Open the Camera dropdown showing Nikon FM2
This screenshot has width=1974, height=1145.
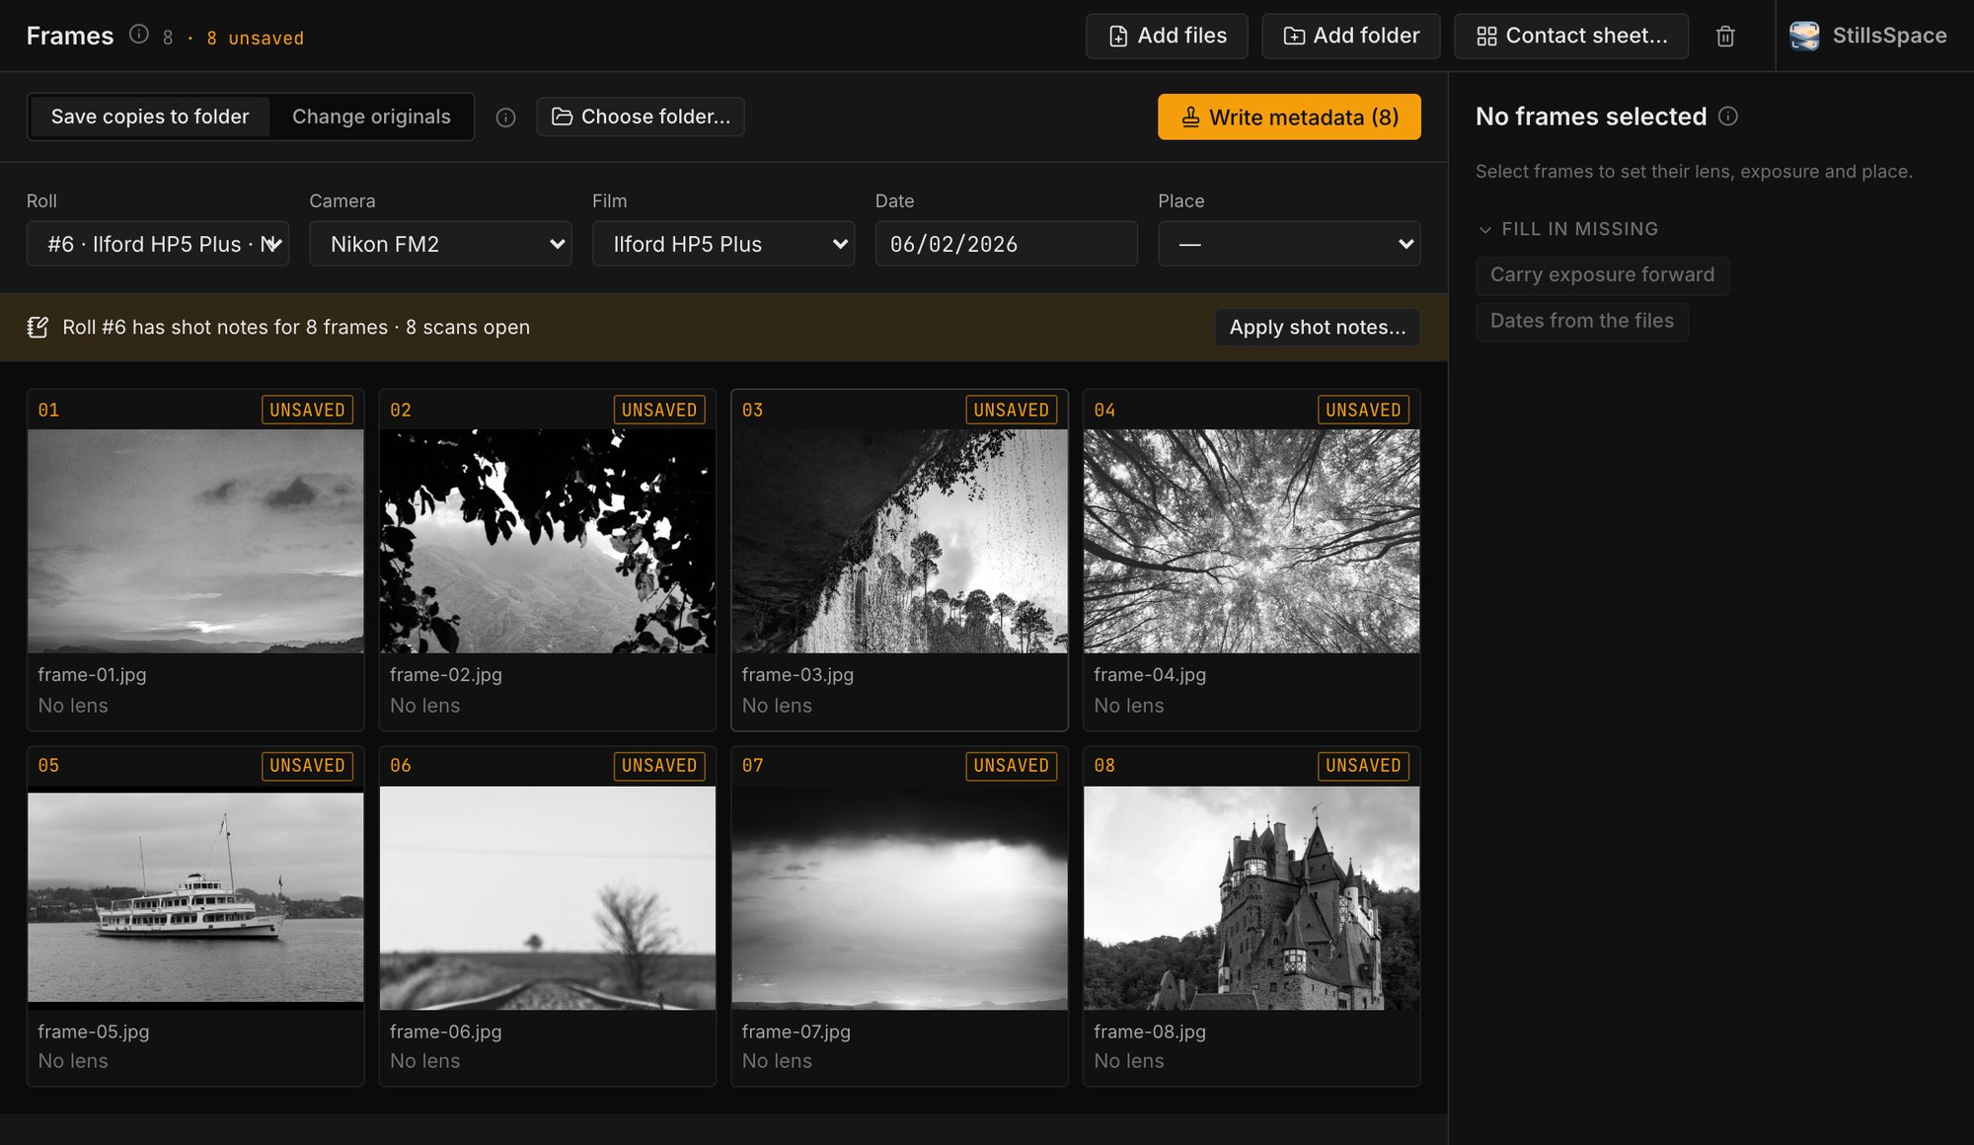pyautogui.click(x=440, y=244)
